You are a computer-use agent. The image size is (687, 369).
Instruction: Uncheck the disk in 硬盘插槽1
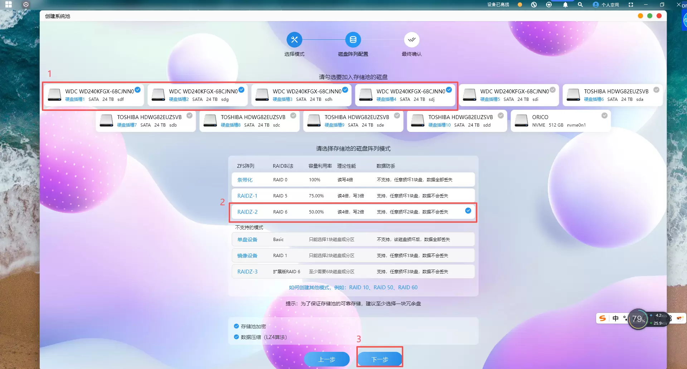[137, 90]
